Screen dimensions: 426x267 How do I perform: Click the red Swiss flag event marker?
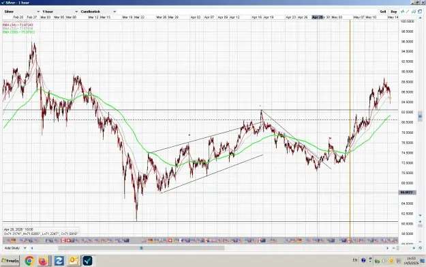click(170, 240)
